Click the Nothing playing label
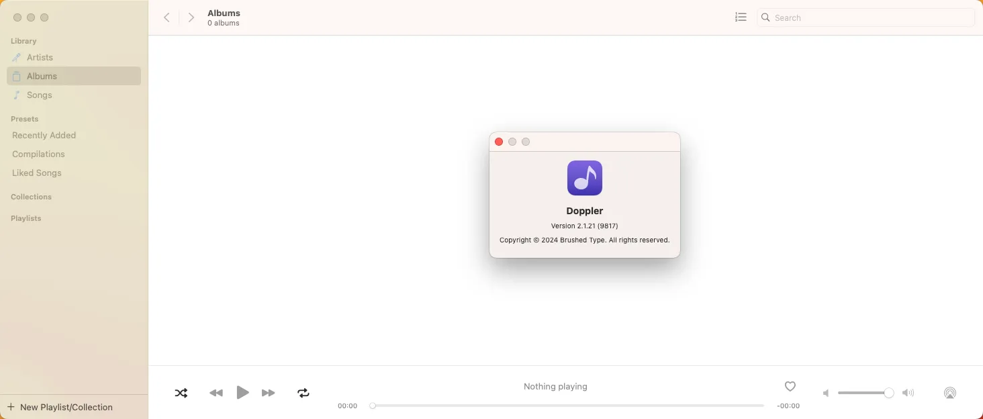This screenshot has width=983, height=419. 555,386
